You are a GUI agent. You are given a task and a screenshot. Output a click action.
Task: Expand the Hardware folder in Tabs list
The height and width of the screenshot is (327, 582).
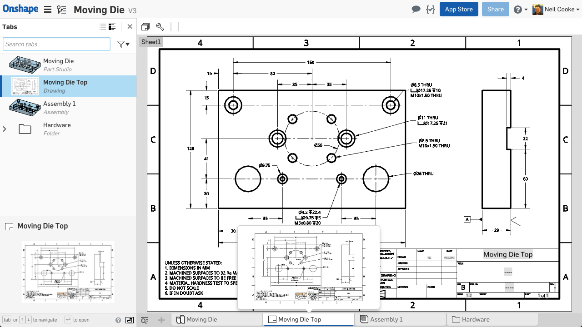tap(5, 129)
